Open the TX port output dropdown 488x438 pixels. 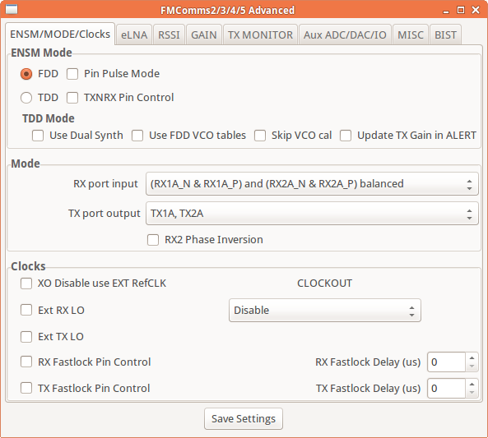click(312, 214)
